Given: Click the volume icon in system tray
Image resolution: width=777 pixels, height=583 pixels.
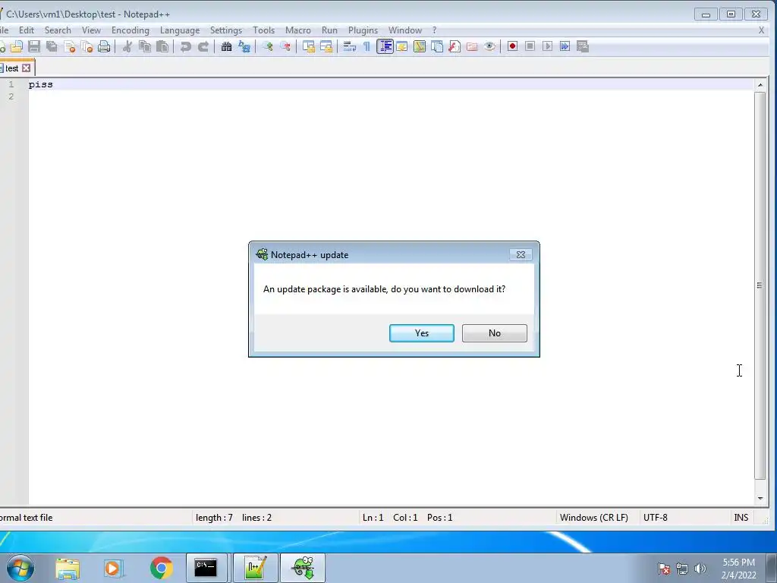Looking at the screenshot, I should click(x=700, y=569).
